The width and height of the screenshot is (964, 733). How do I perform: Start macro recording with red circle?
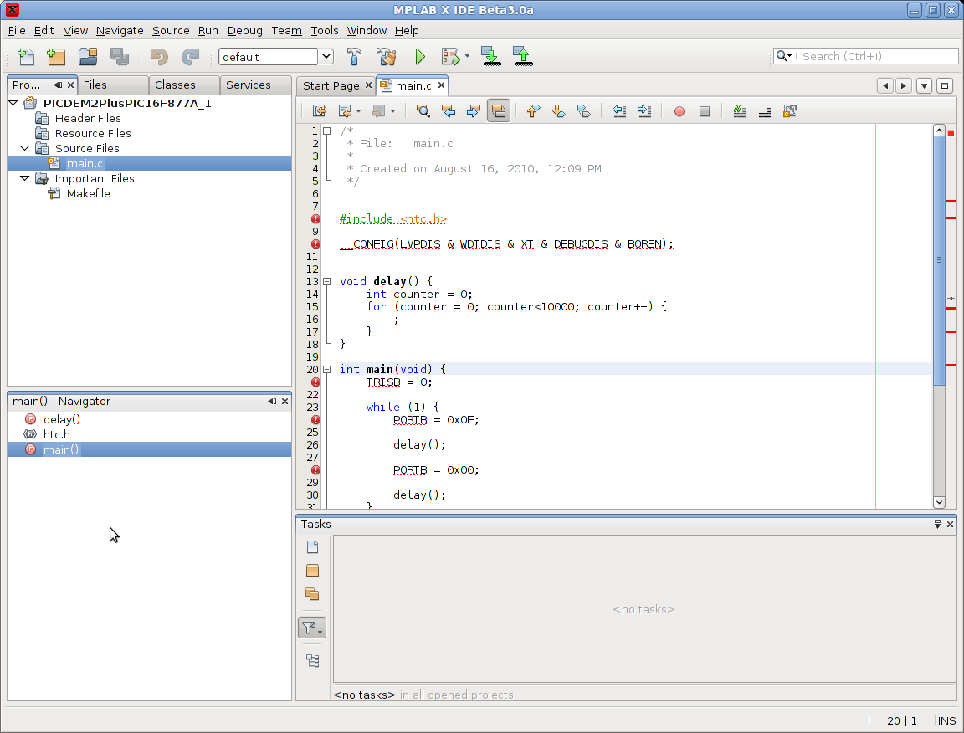click(x=679, y=110)
